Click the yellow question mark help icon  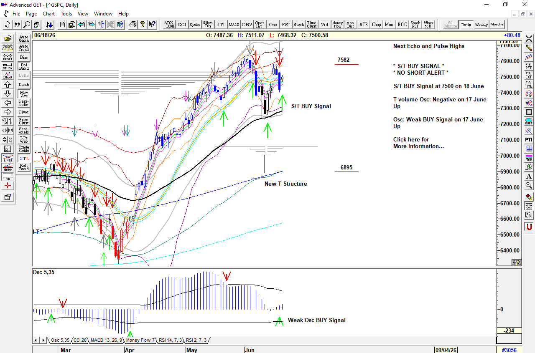click(143, 25)
